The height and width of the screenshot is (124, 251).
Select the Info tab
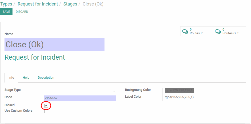11,78
